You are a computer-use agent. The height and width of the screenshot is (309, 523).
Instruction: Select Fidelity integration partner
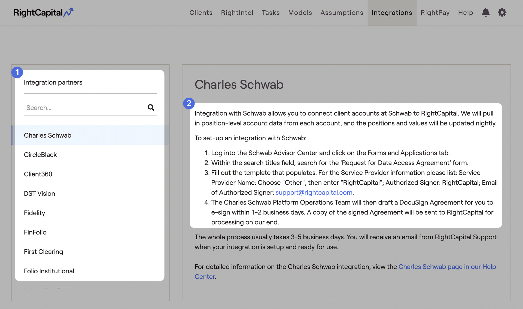90,213
